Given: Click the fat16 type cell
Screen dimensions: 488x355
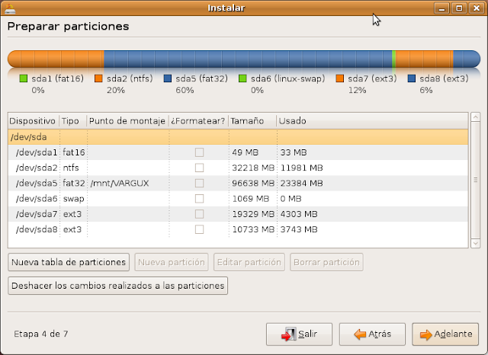Looking at the screenshot, I should pos(74,152).
